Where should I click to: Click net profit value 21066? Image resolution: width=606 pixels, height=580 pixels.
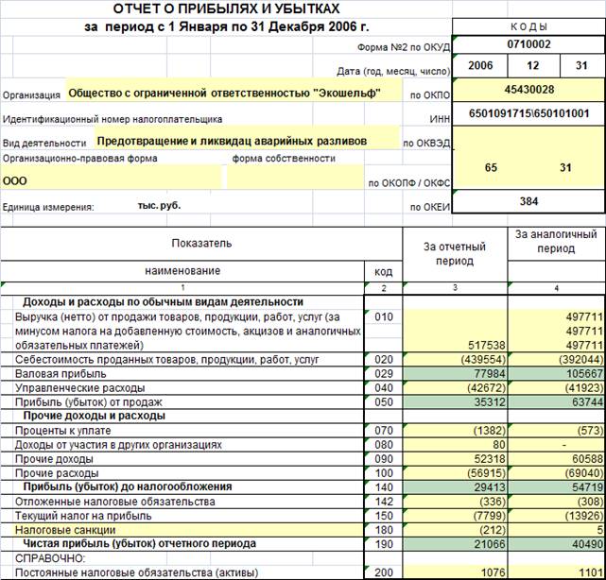(x=455, y=544)
